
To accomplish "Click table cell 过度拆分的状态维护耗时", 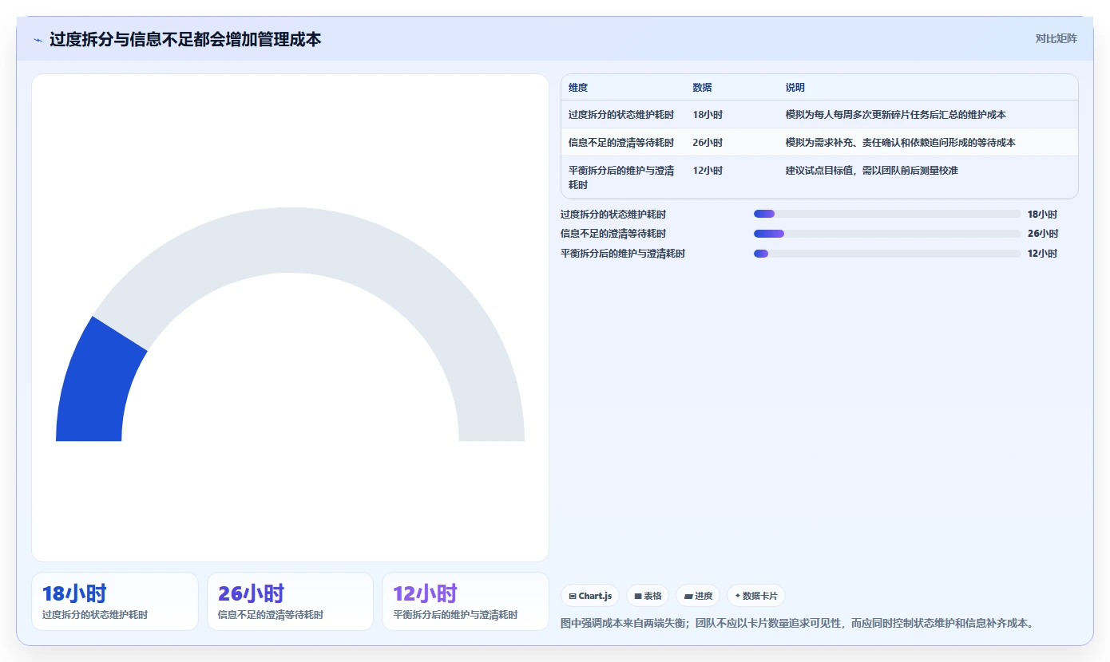I will pyautogui.click(x=621, y=115).
